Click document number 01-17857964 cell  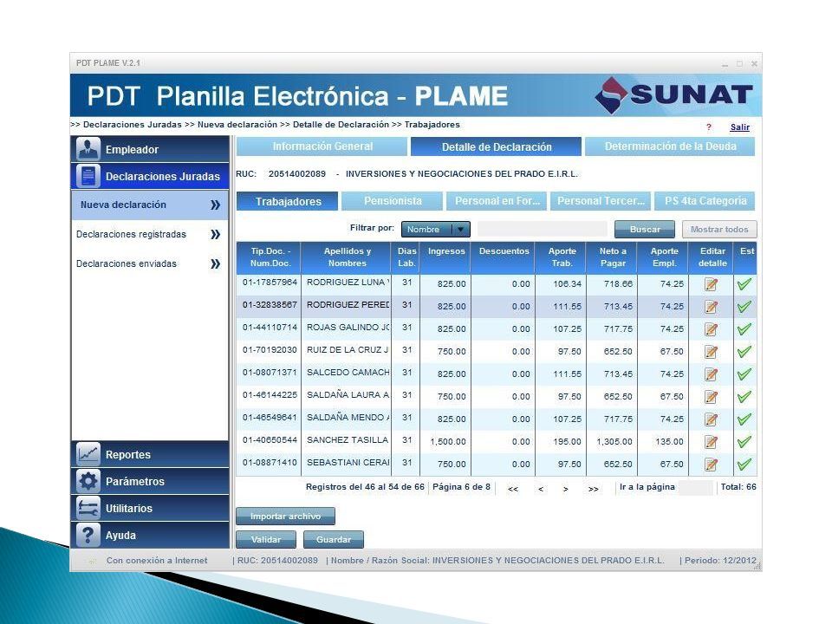point(270,283)
